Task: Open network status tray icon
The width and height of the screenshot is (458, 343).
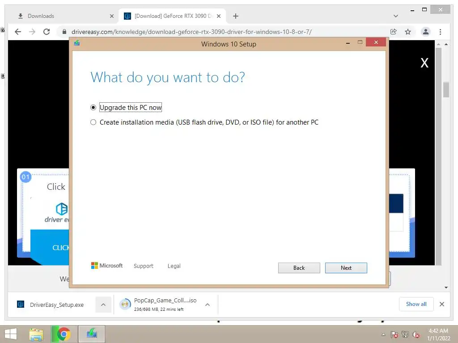Action: (x=405, y=335)
